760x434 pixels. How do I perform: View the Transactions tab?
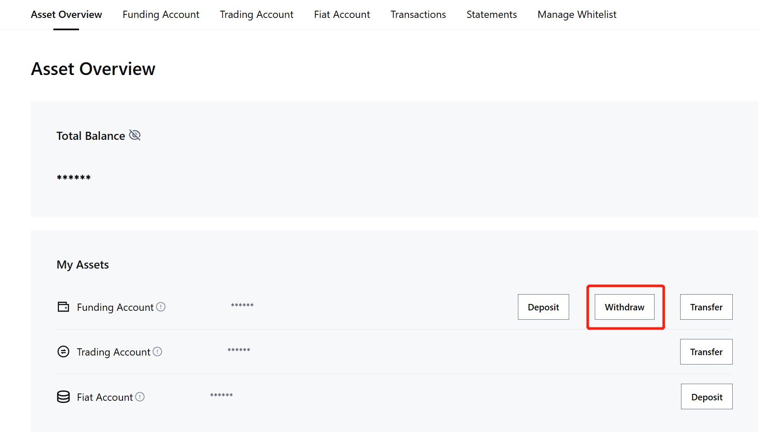click(x=418, y=14)
